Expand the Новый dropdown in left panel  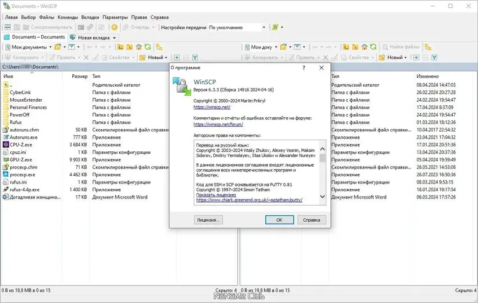point(166,57)
